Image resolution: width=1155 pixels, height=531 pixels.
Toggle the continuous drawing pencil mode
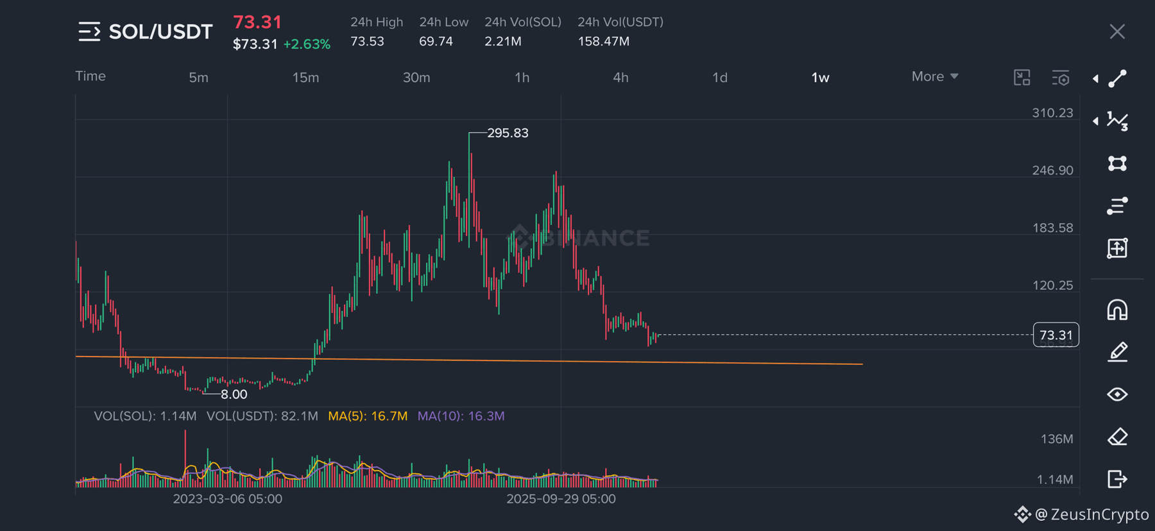point(1117,352)
